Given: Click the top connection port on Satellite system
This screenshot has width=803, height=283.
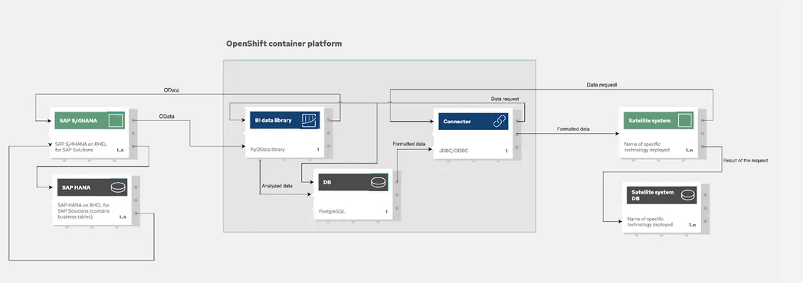Looking at the screenshot, I should pos(702,120).
